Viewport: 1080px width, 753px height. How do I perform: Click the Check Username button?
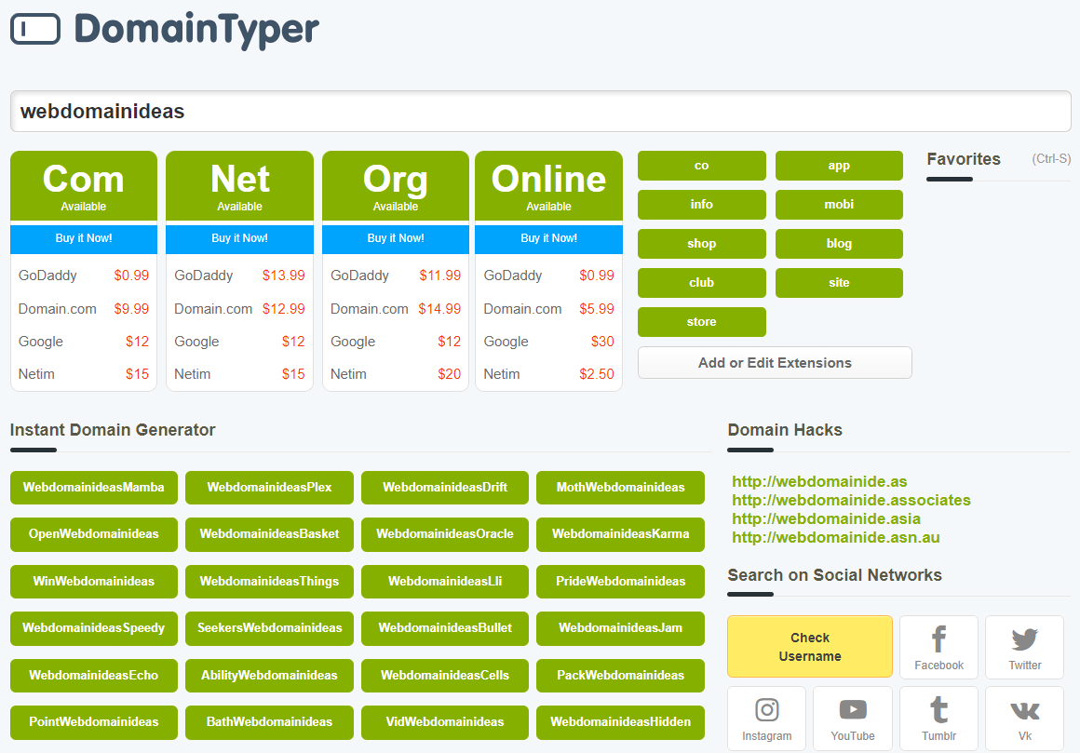pyautogui.click(x=810, y=647)
